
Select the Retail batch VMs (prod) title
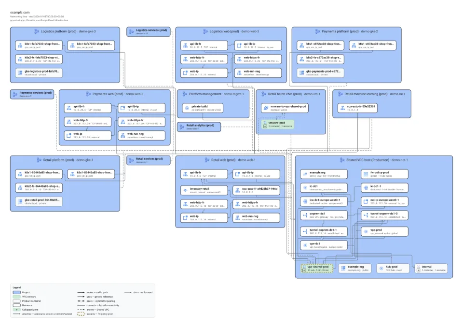[294, 94]
